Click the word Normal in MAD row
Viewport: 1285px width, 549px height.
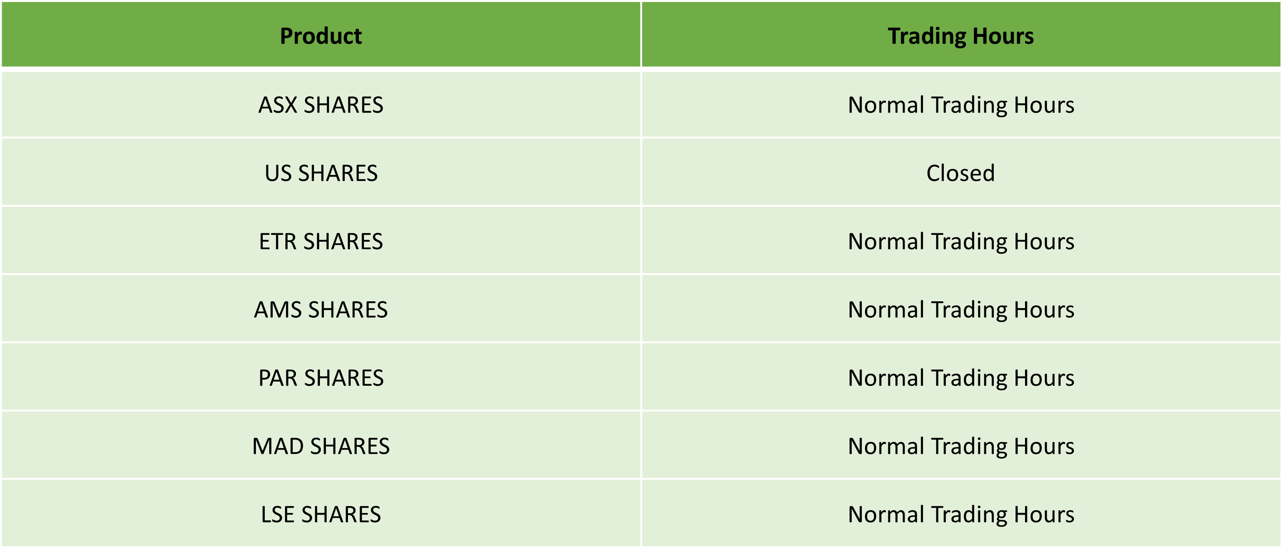tap(886, 446)
